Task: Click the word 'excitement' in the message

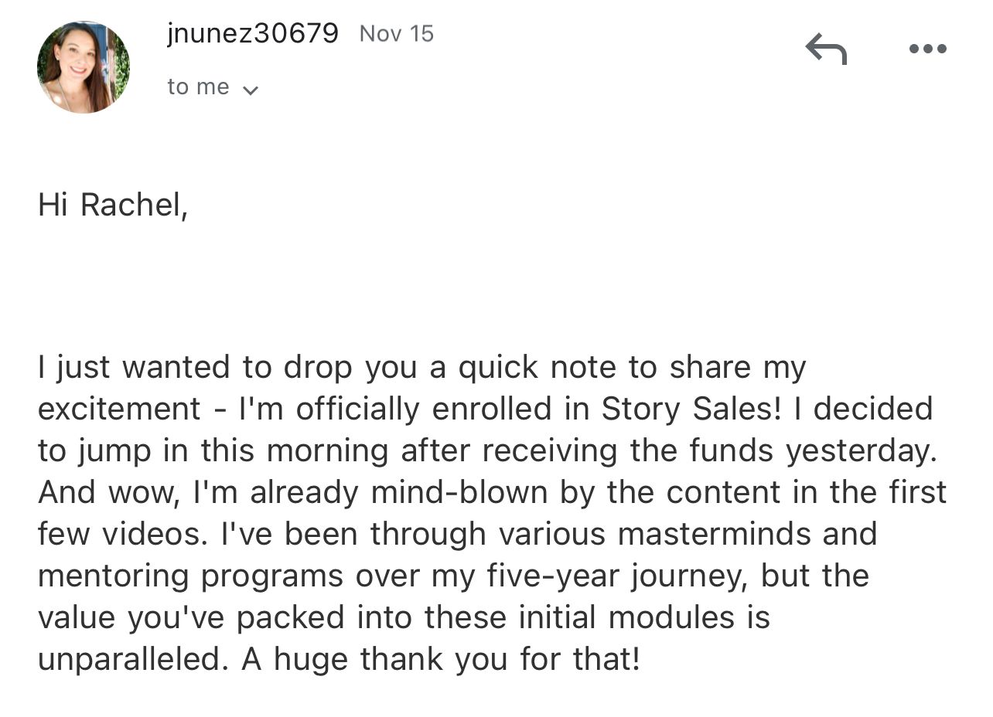Action: tap(119, 408)
